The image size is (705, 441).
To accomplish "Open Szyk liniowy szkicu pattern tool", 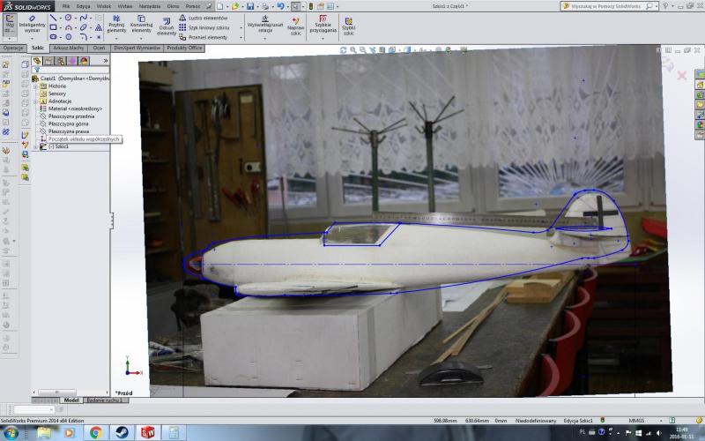I will pos(207,27).
